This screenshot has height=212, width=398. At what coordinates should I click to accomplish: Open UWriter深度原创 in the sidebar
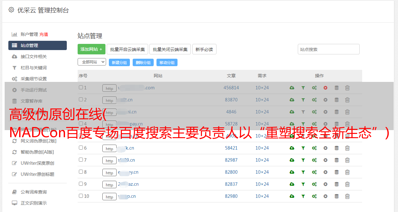click(37, 163)
